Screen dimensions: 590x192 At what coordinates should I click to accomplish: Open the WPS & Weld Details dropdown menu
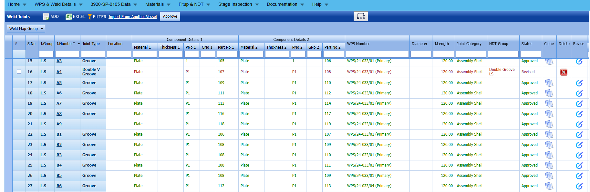click(x=58, y=5)
